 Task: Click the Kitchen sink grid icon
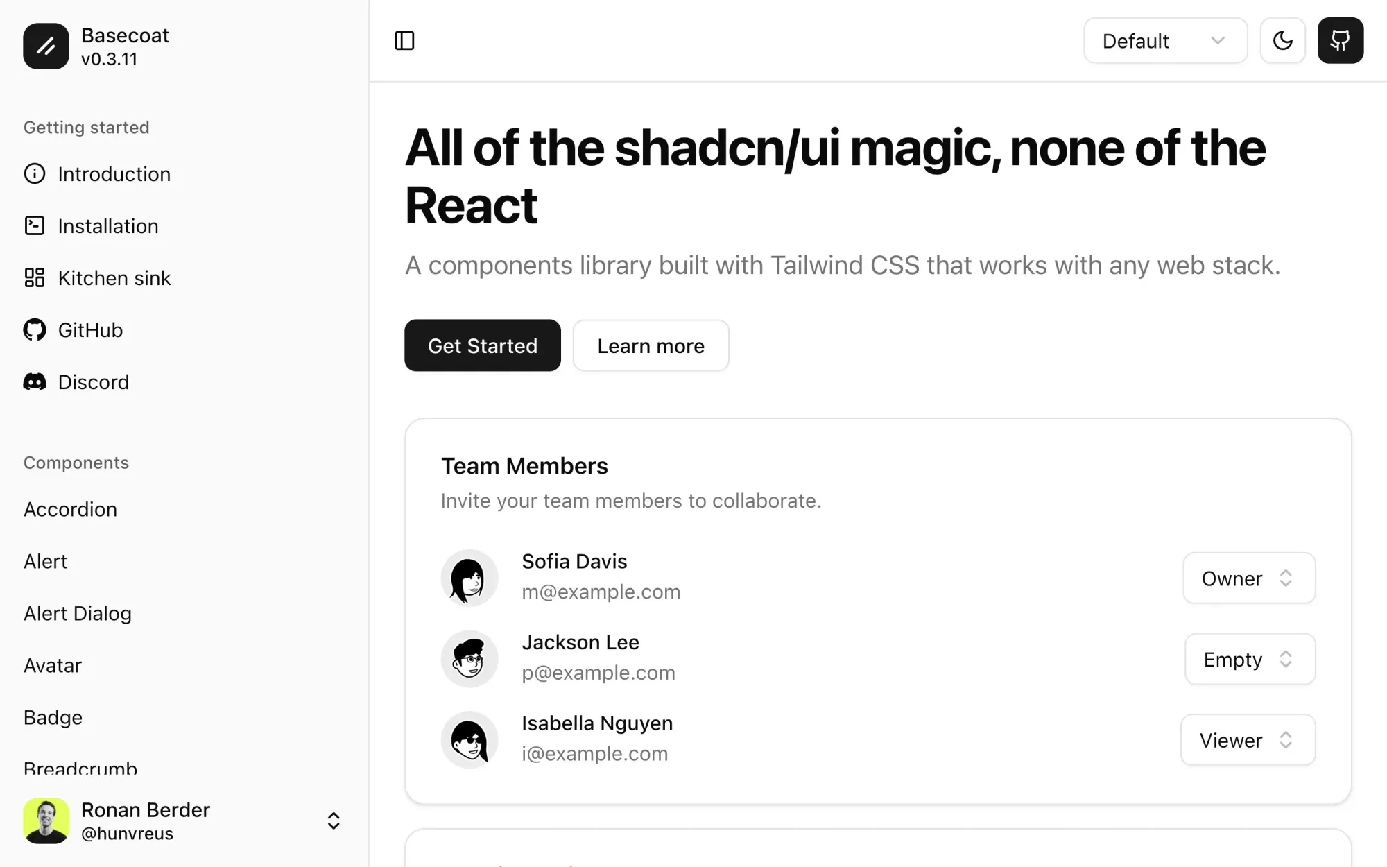pos(35,277)
